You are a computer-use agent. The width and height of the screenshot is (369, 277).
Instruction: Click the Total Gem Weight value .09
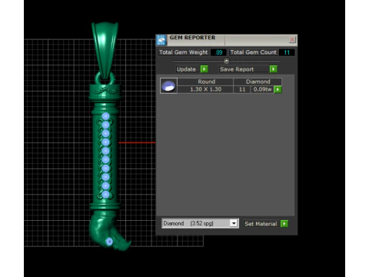coord(218,52)
